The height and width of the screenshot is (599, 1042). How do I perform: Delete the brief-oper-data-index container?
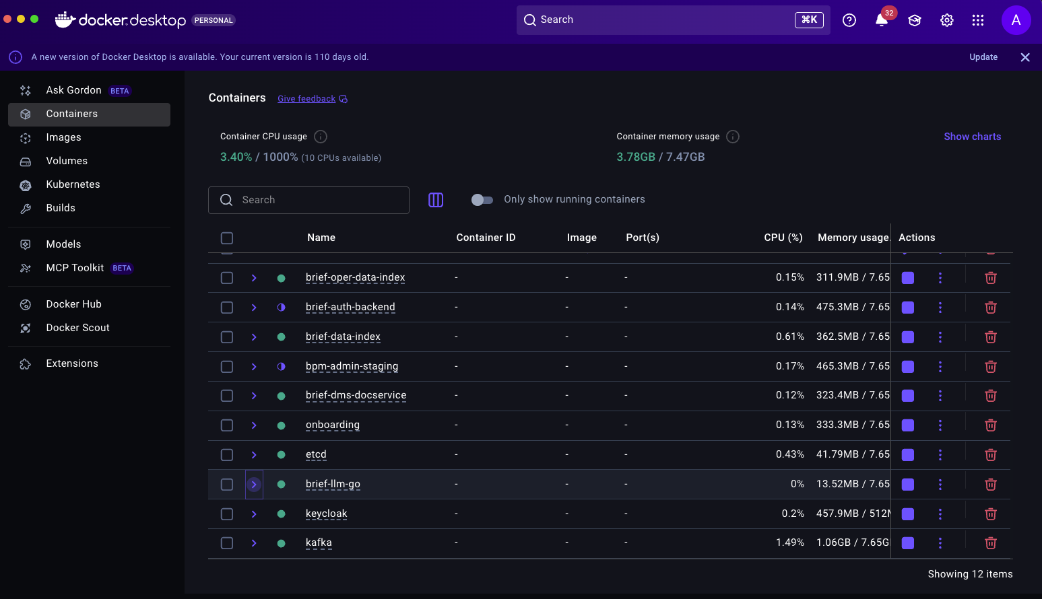pyautogui.click(x=991, y=278)
